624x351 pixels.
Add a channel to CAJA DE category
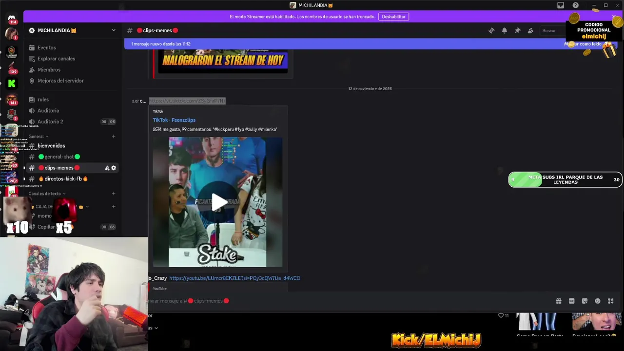[x=114, y=206]
